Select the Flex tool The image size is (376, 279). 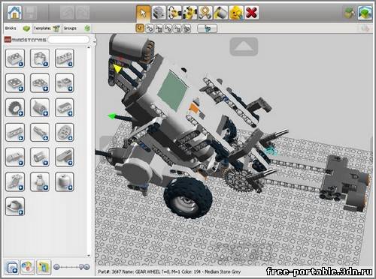tap(205, 13)
